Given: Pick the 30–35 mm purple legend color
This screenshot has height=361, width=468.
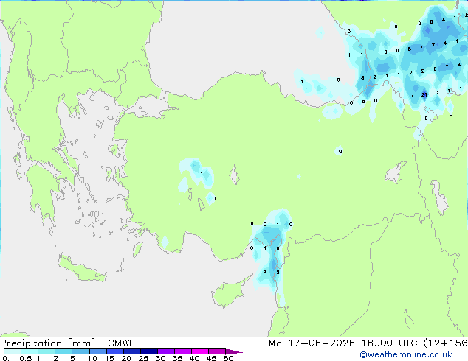Looking at the screenshot, I should point(165,351).
